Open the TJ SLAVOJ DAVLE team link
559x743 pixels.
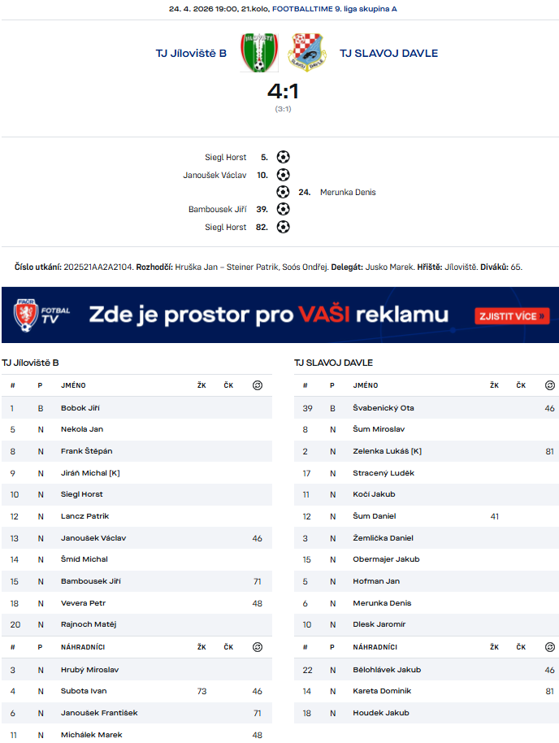coord(388,54)
